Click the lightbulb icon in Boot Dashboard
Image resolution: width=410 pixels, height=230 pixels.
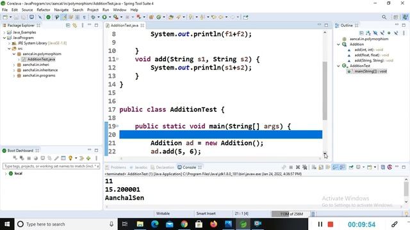pos(70,158)
